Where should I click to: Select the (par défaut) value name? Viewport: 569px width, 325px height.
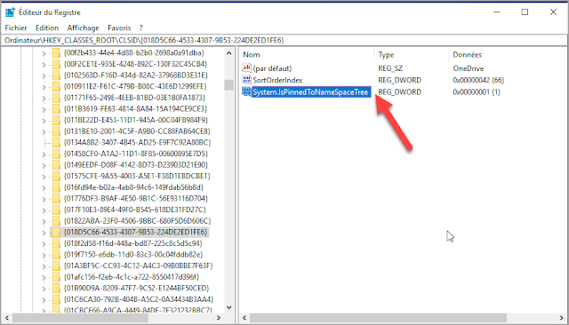(x=272, y=68)
